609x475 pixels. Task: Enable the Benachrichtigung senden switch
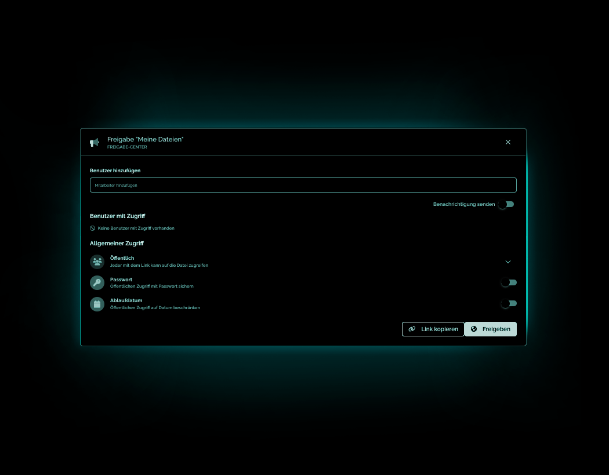click(506, 205)
